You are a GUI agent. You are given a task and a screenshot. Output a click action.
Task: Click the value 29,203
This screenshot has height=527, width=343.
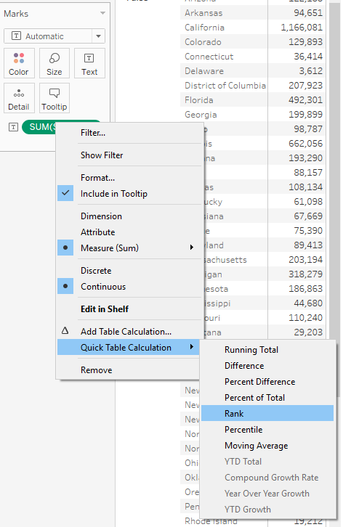308,332
